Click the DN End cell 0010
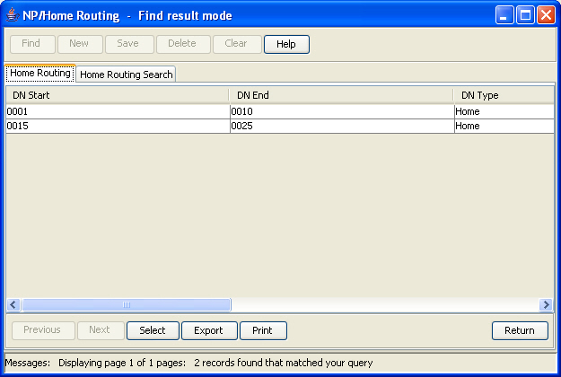The width and height of the screenshot is (561, 377). click(x=342, y=111)
